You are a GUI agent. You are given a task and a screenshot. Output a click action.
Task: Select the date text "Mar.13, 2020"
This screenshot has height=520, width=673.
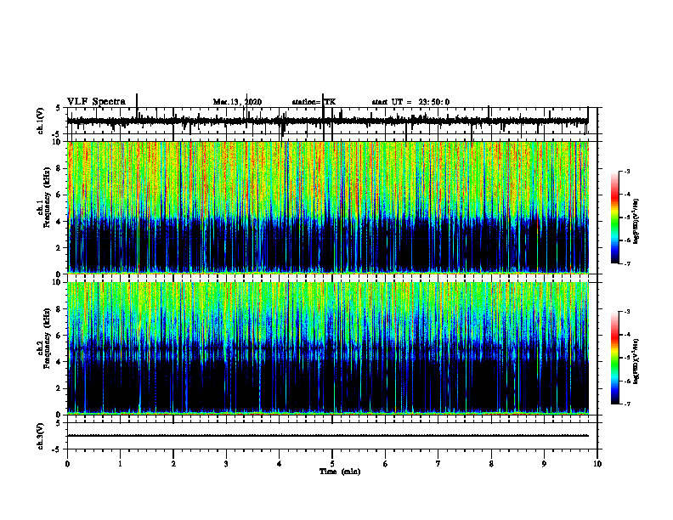click(237, 102)
